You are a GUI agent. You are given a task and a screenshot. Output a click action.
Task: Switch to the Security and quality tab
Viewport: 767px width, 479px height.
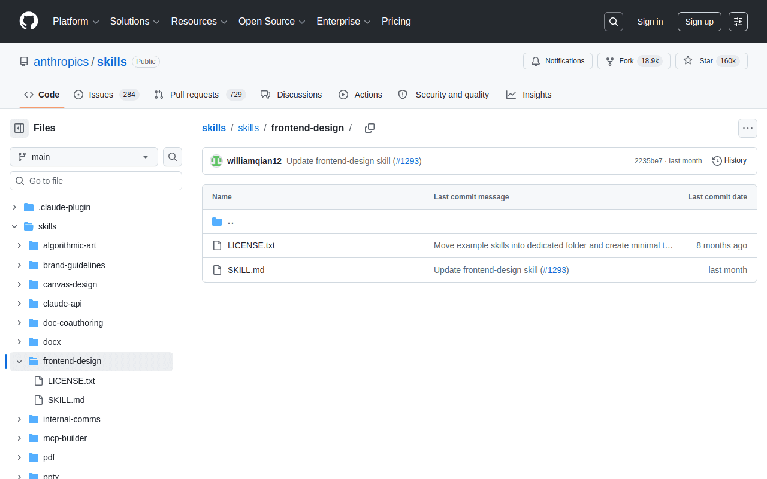point(443,95)
